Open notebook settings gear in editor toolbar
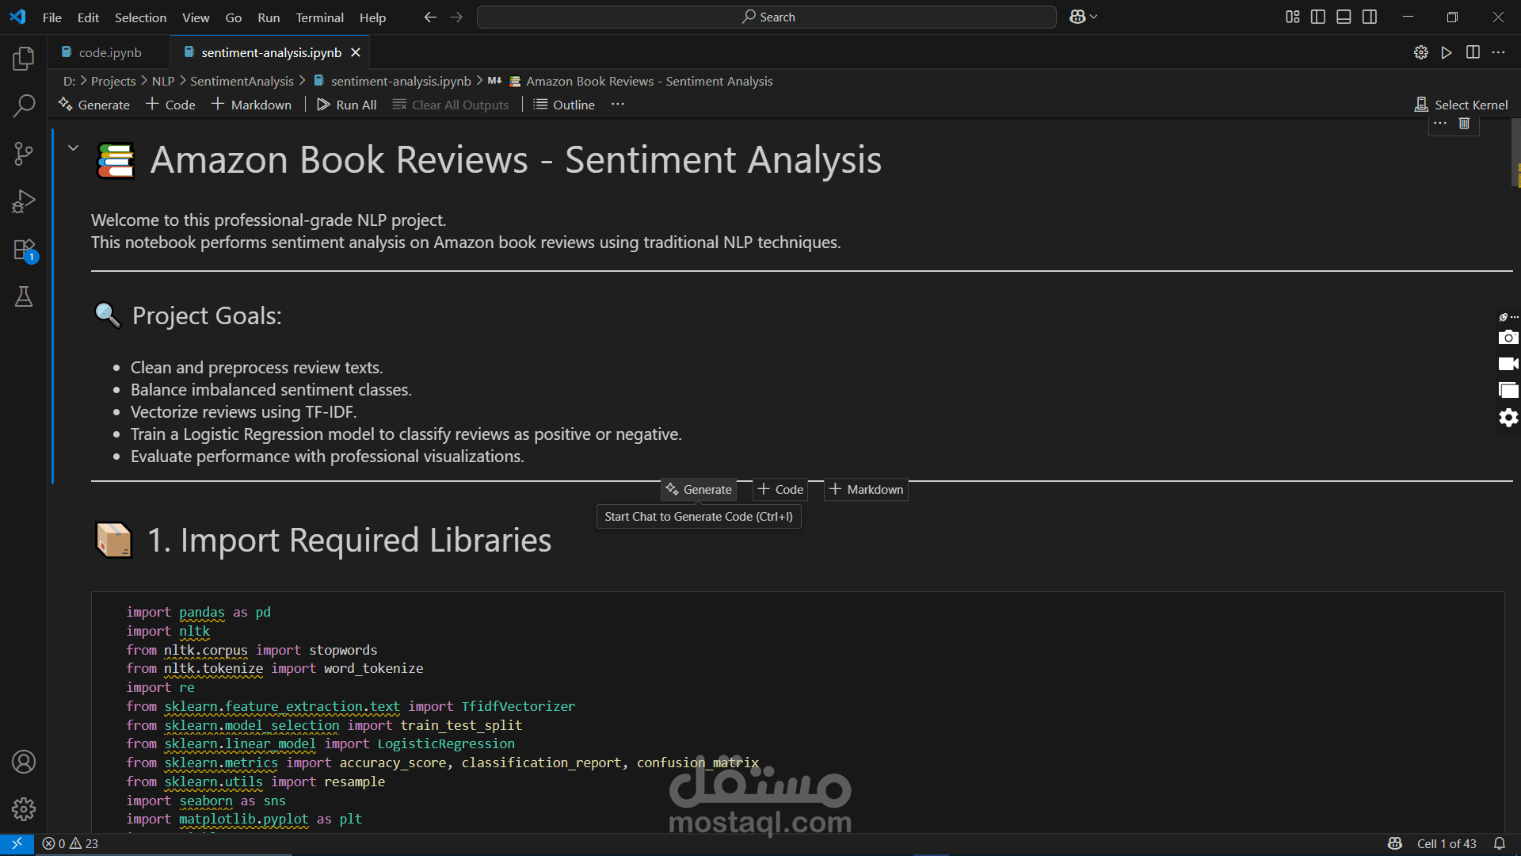The width and height of the screenshot is (1521, 856). pos(1420,52)
